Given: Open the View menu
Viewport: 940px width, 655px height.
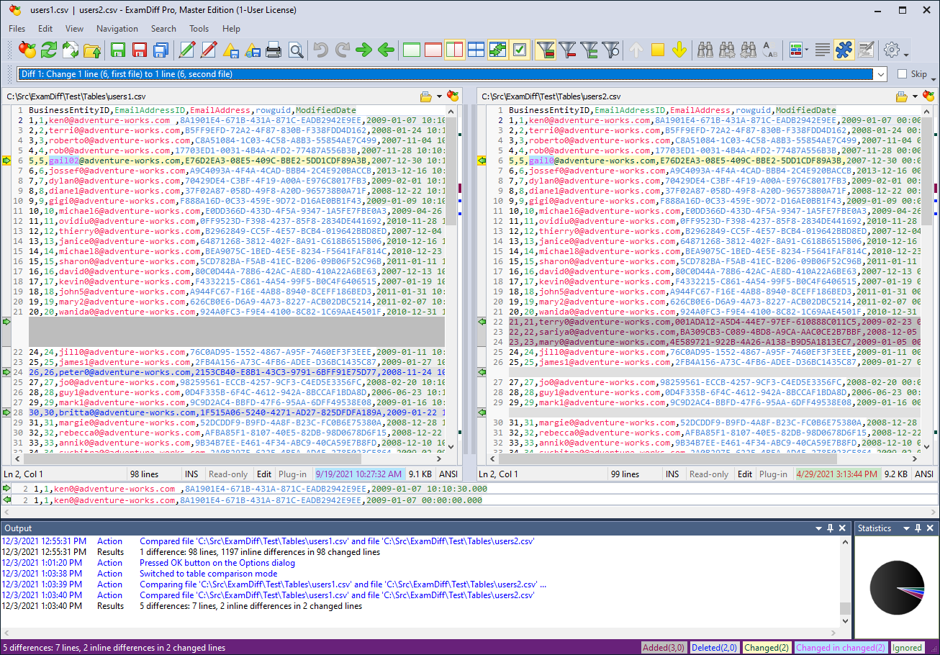Looking at the screenshot, I should pyautogui.click(x=75, y=29).
